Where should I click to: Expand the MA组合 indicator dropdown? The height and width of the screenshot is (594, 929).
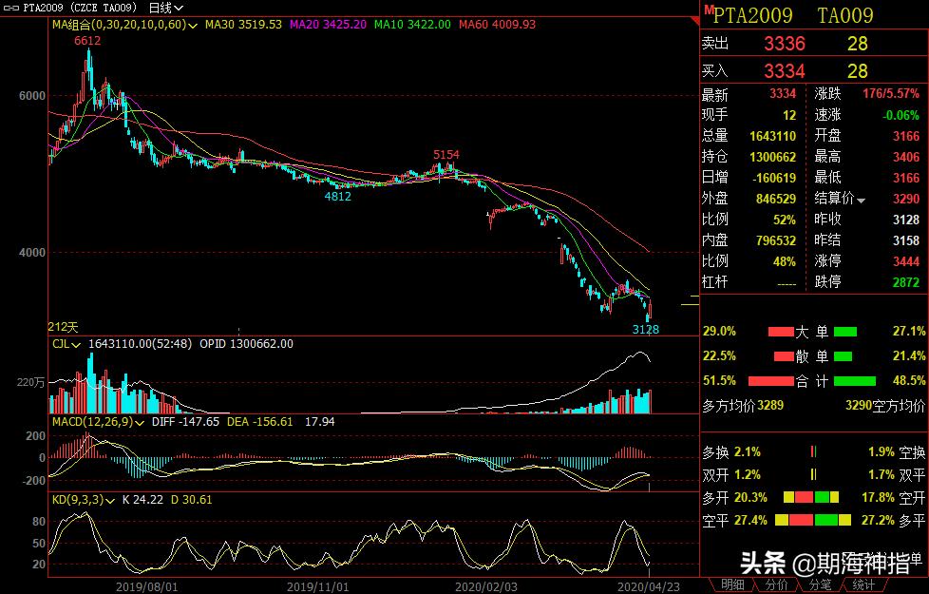click(x=193, y=26)
